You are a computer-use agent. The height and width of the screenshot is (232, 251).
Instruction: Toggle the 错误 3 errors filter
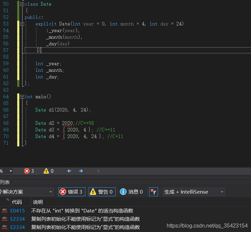tap(72, 192)
